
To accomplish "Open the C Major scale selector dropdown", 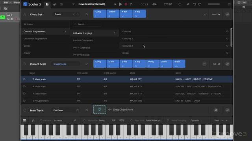I will 66,64.
